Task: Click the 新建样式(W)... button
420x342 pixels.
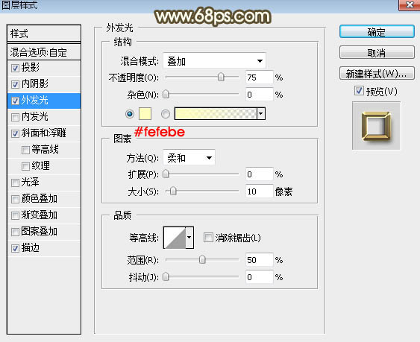Action: 377,73
